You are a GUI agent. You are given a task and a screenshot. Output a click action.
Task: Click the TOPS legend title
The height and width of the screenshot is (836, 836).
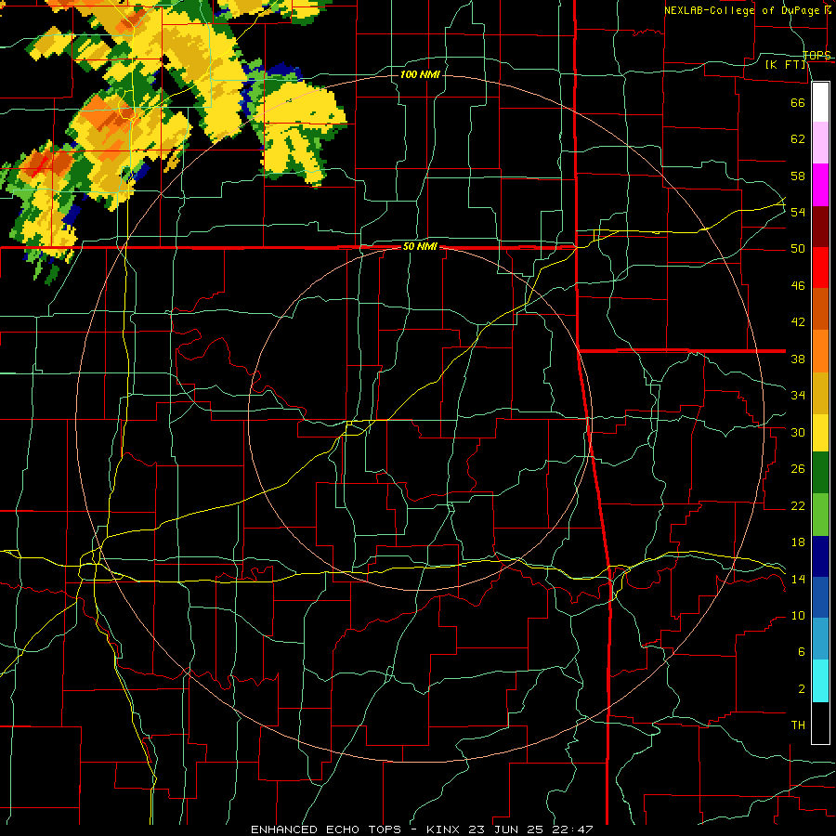point(816,55)
